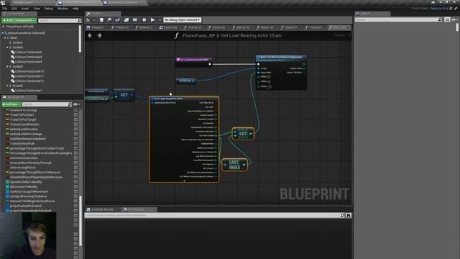
Task: Click PlayerPawn_BP in the graph breadcrumb
Action: click(x=198, y=35)
